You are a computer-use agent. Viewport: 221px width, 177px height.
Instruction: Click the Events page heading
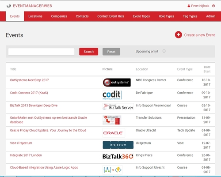pyautogui.click(x=15, y=35)
